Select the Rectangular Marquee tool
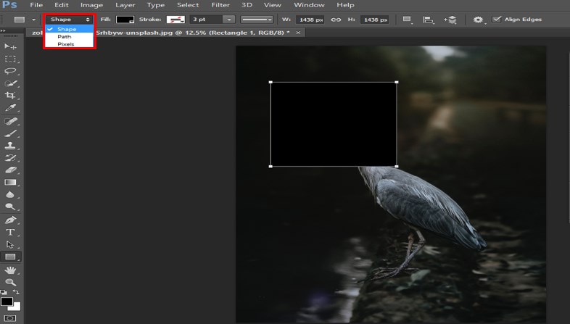Viewport: 570px width, 324px height. click(x=10, y=59)
